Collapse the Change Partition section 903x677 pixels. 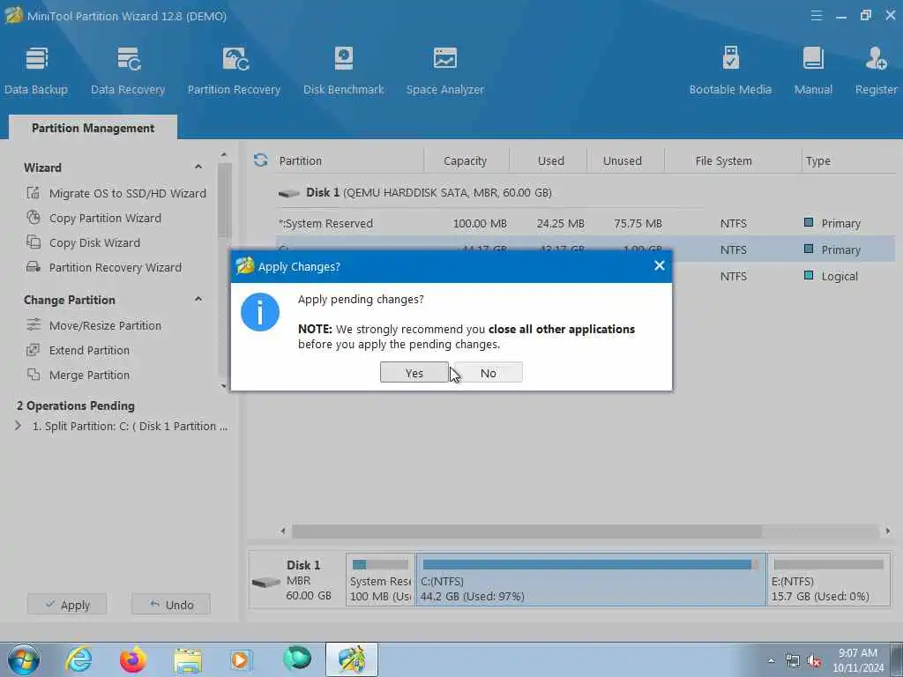pos(198,300)
